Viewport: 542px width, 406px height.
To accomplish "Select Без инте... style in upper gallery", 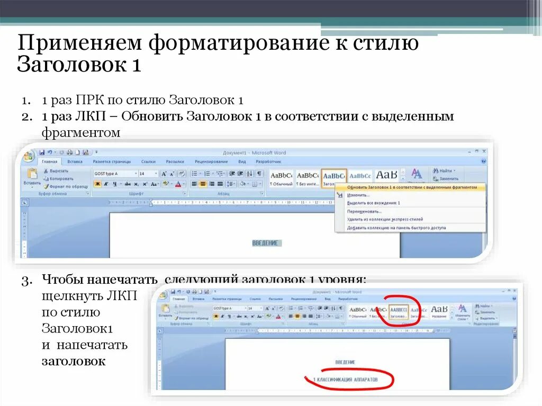I will pos(308,178).
